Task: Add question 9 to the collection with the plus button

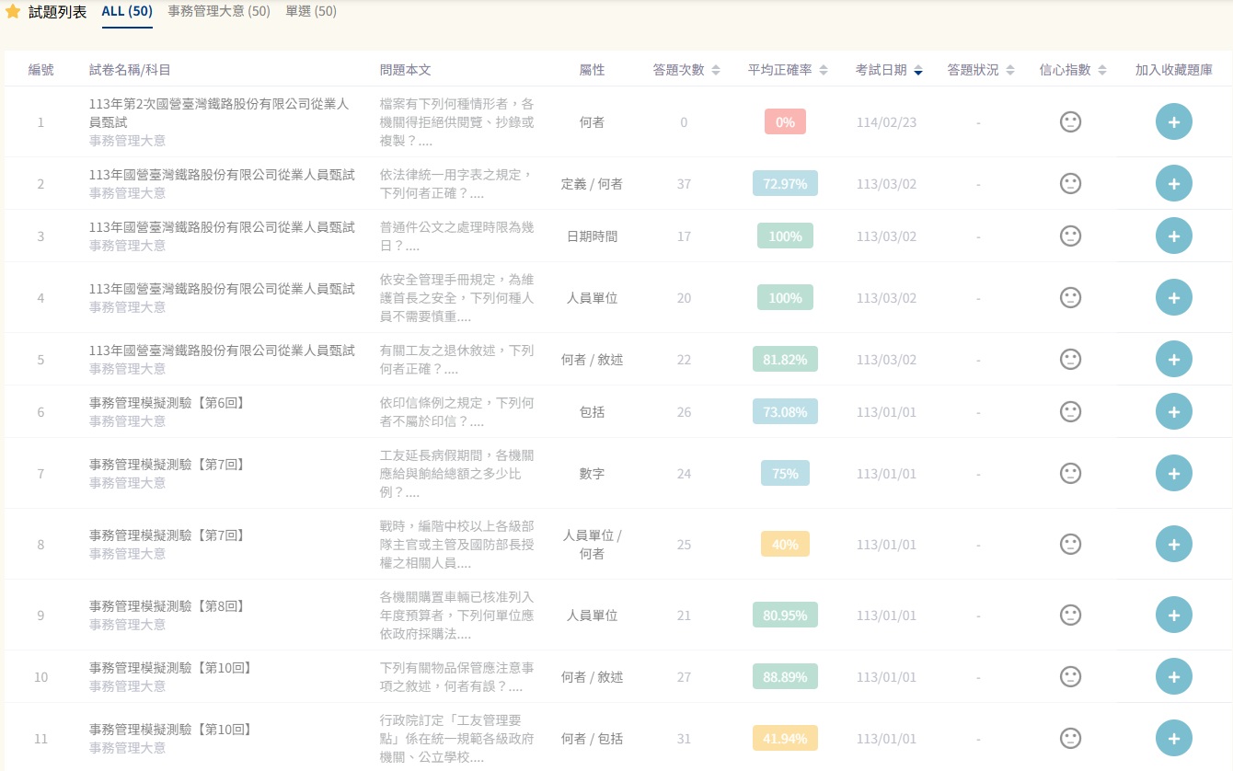Action: tap(1173, 615)
